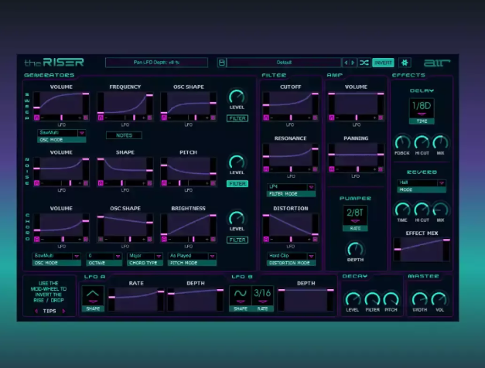Click the Master VOL knob
This screenshot has height=368, width=485.
pos(439,299)
